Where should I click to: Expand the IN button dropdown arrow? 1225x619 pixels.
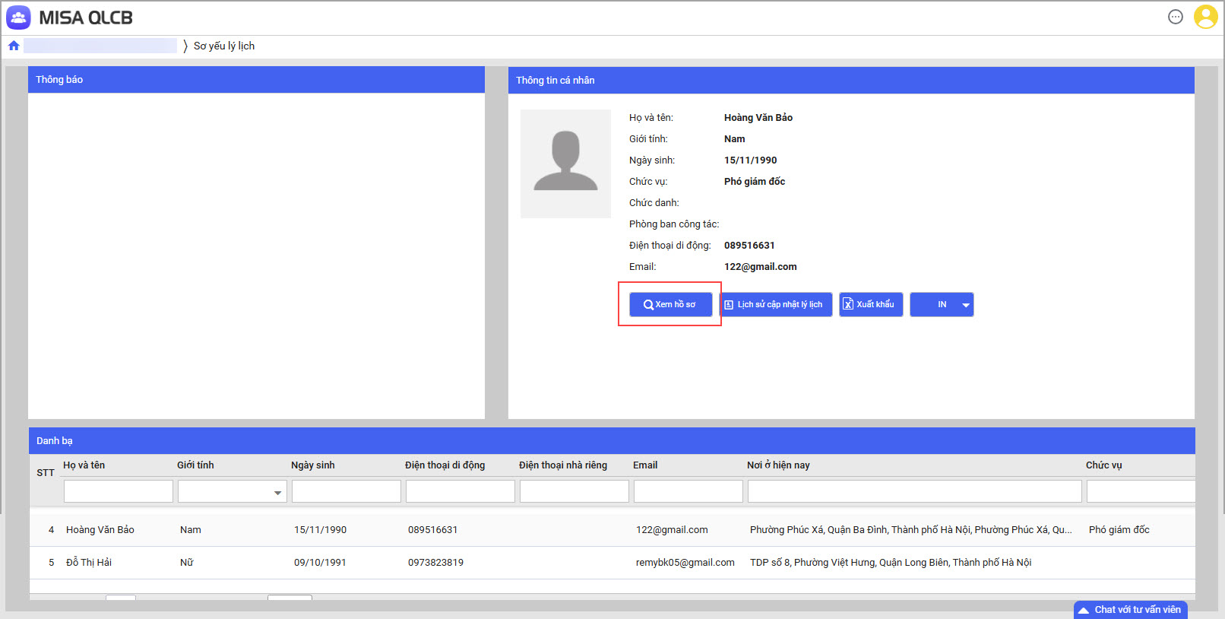point(966,305)
